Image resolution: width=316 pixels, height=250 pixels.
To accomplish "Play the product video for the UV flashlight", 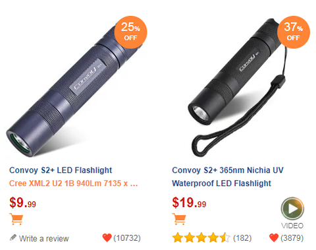I will pyautogui.click(x=292, y=208).
